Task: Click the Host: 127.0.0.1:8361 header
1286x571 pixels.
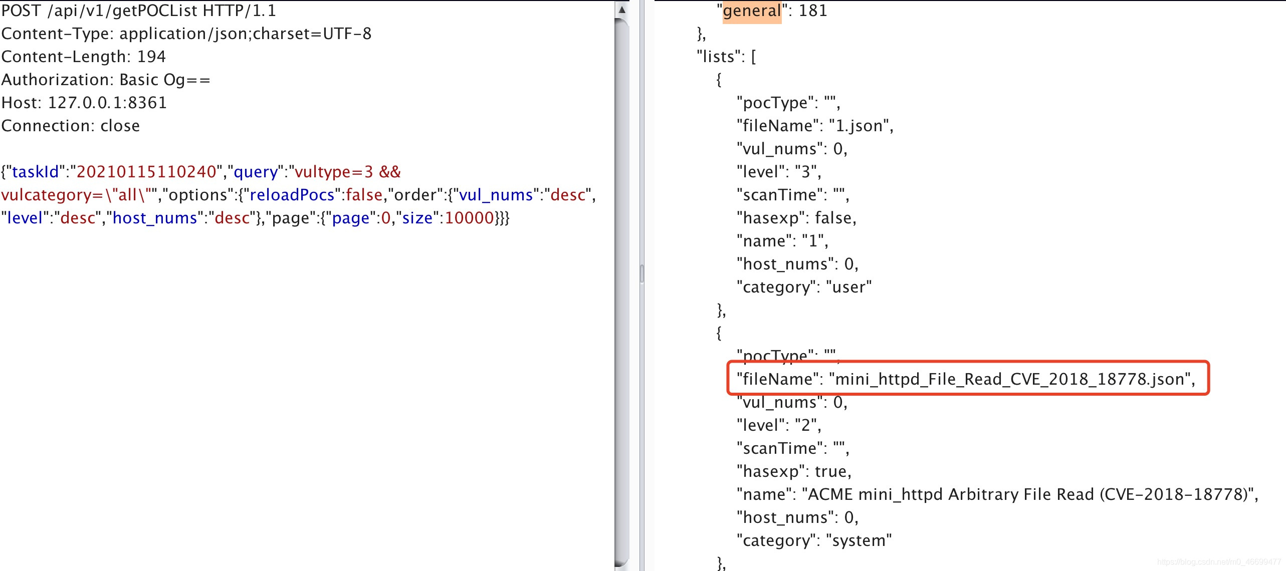Action: pyautogui.click(x=84, y=103)
